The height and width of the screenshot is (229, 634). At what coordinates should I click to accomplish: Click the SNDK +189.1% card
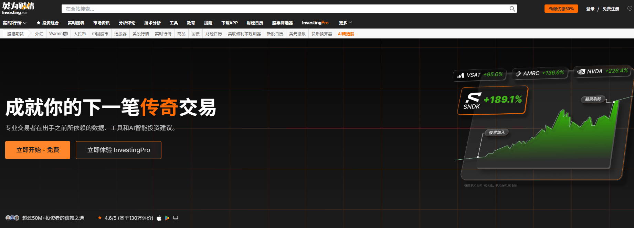tap(493, 100)
